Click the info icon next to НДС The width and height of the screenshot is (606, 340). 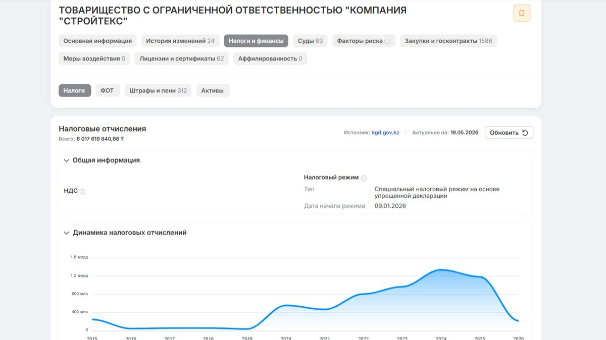pos(83,192)
